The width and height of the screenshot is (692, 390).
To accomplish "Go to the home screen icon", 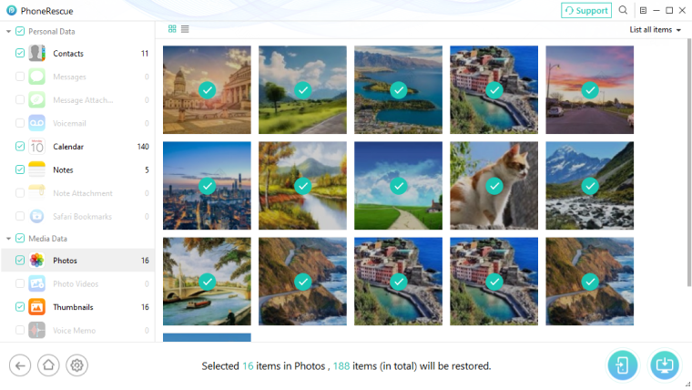I will [48, 365].
